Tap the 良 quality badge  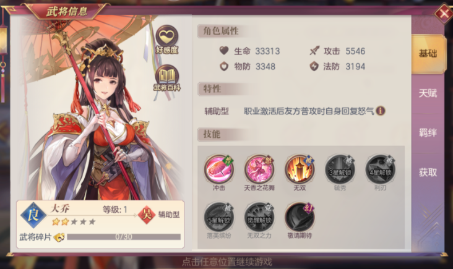tap(33, 215)
